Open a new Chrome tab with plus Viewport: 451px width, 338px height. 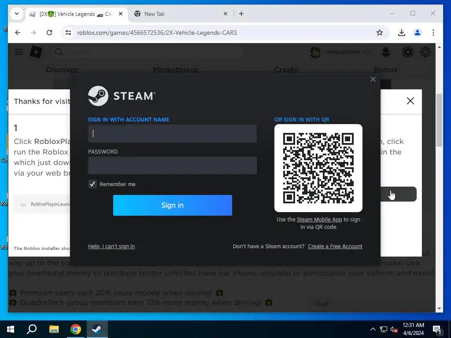coord(241,14)
